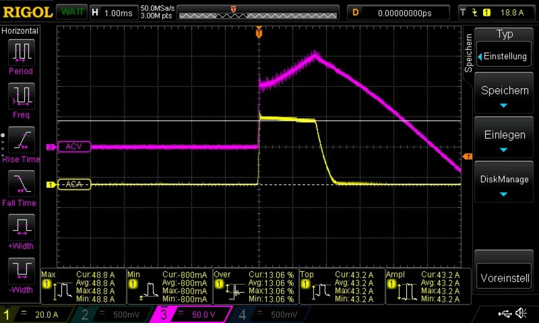Select the -Width measurement icon
Viewport: 539px width, 323px height.
point(21,270)
